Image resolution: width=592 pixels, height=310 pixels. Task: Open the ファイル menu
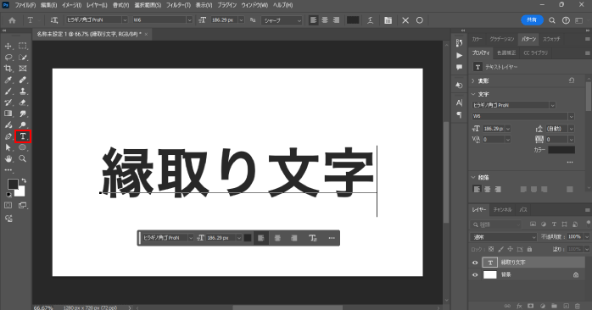point(25,5)
